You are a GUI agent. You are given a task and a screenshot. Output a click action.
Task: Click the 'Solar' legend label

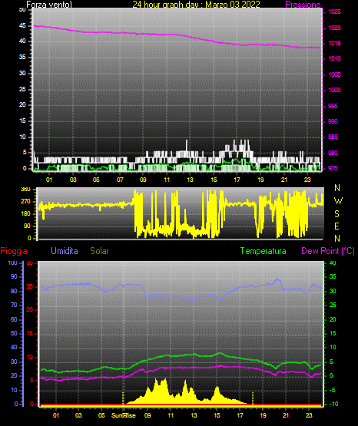(x=100, y=251)
